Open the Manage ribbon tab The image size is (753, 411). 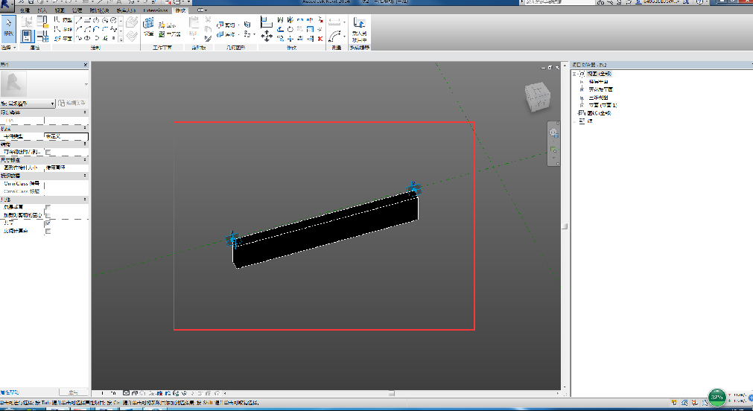point(77,10)
